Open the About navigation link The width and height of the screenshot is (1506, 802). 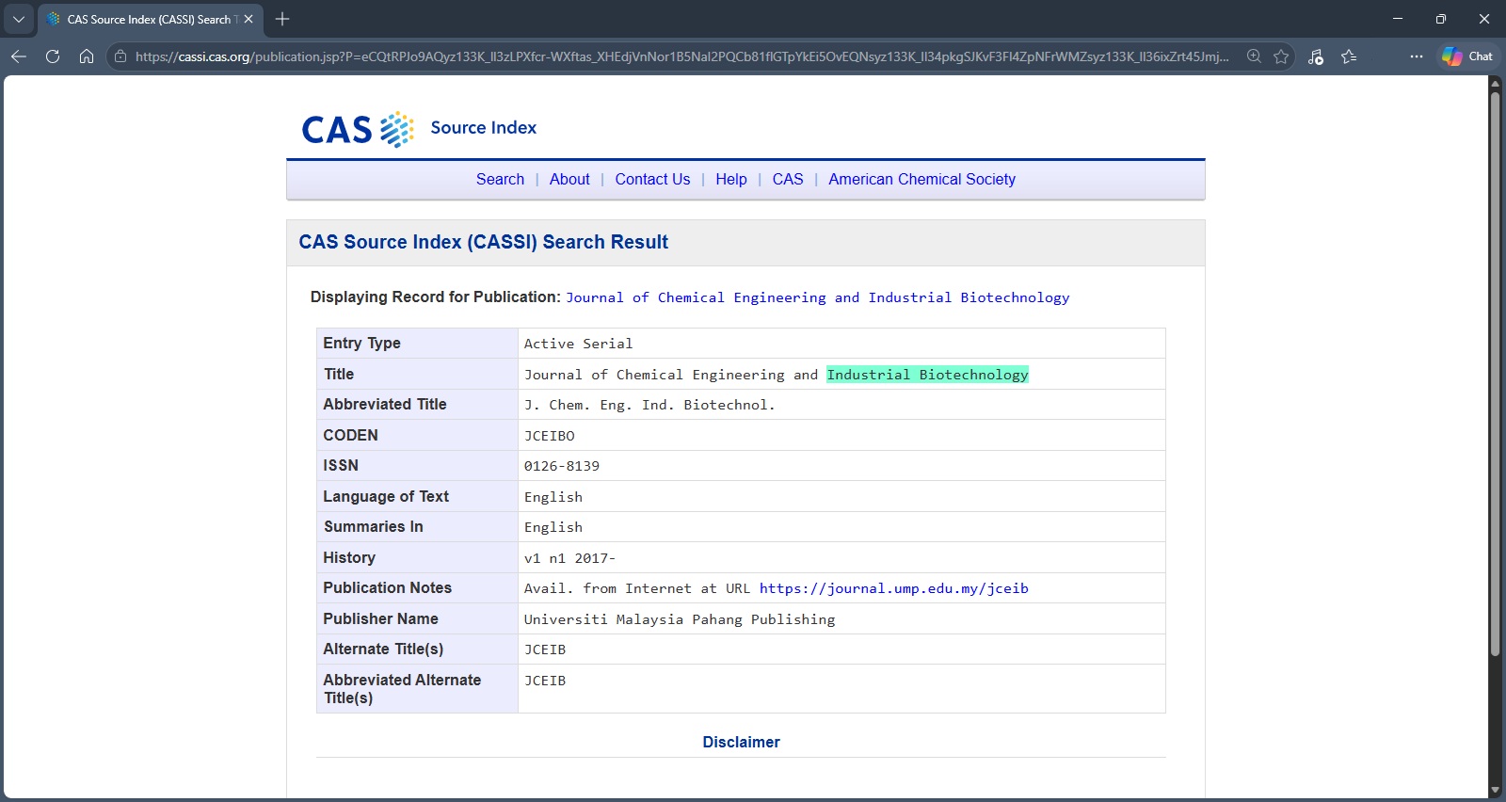(569, 179)
